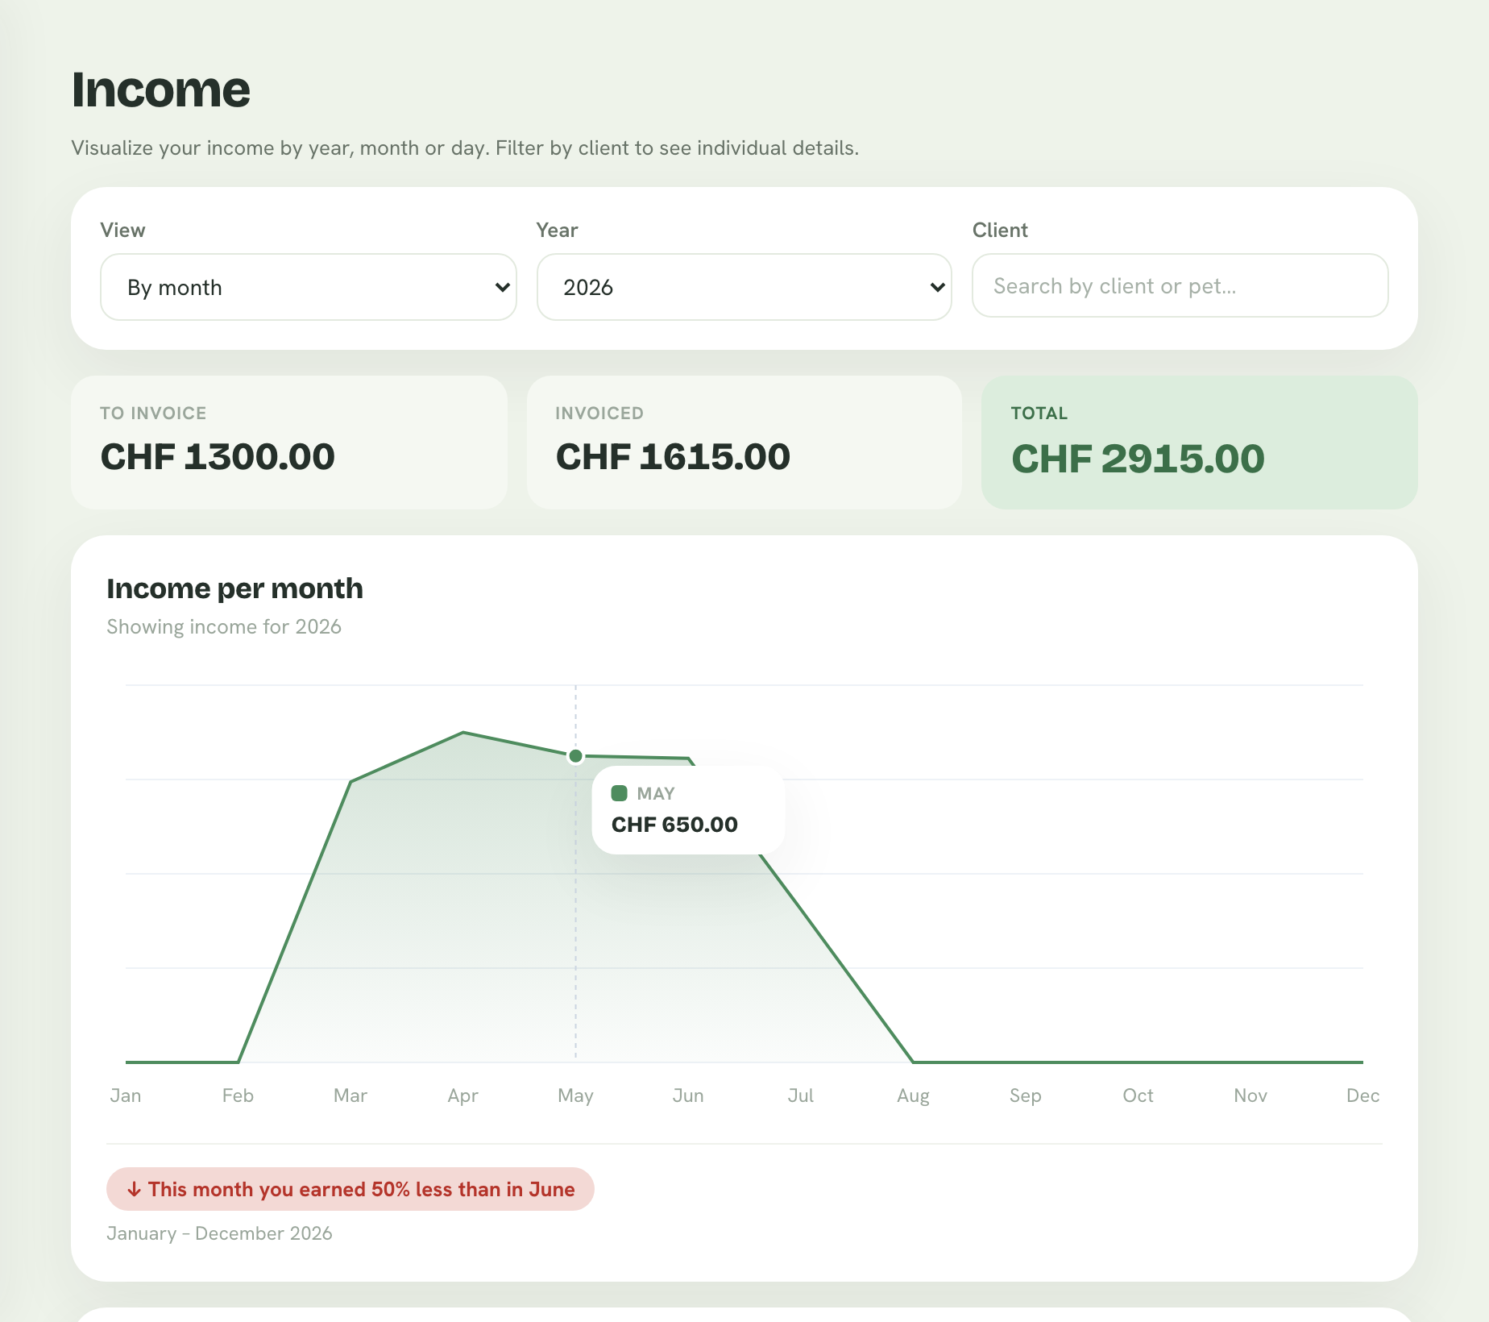Viewport: 1489px width, 1322px height.
Task: Click 'Showing income for 2026' subtitle
Action: 224,626
